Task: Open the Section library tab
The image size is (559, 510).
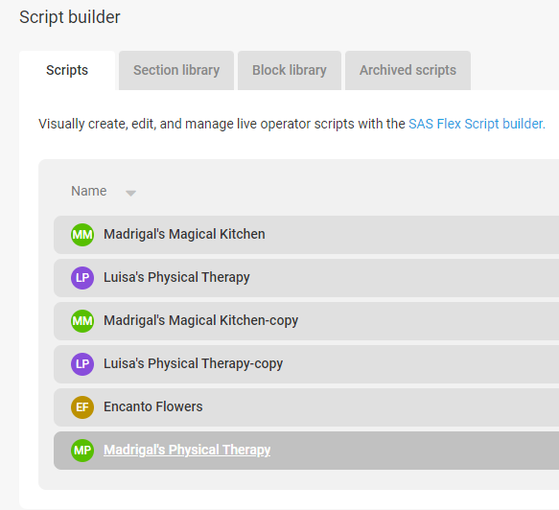Action: click(176, 70)
